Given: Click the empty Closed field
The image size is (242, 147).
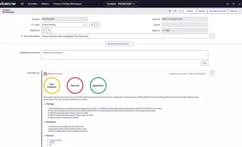Looking at the screenshot, I should click(x=185, y=25).
